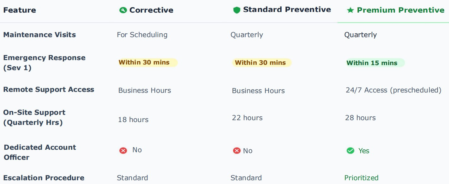Click the Standard Preventive Within 30 mins badge
The image size is (449, 184).
click(261, 63)
